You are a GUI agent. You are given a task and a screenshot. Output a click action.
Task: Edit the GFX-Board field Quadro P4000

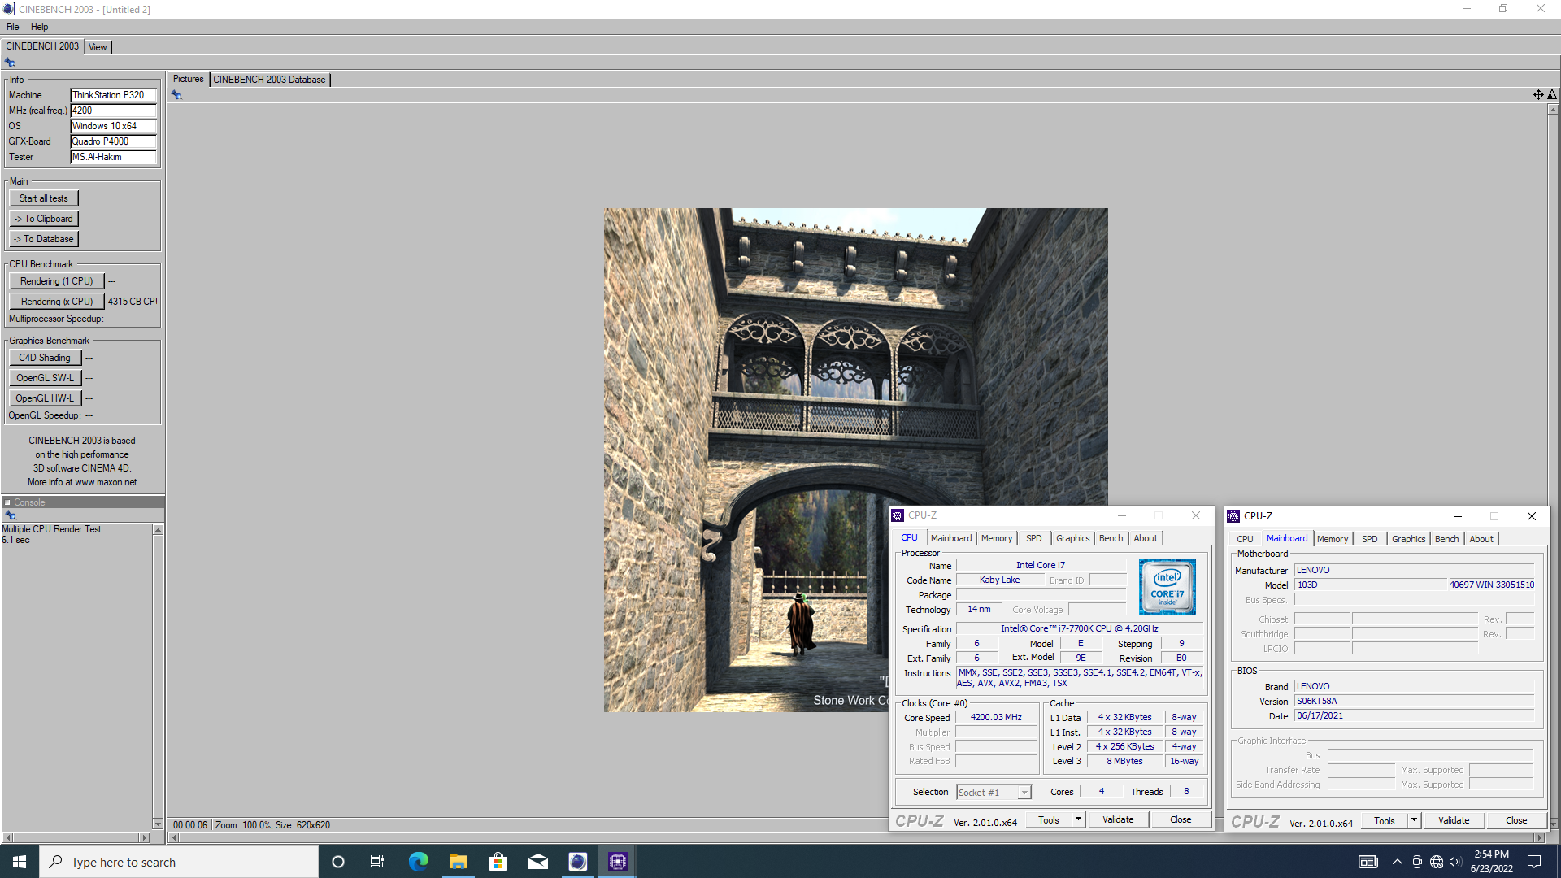[113, 141]
